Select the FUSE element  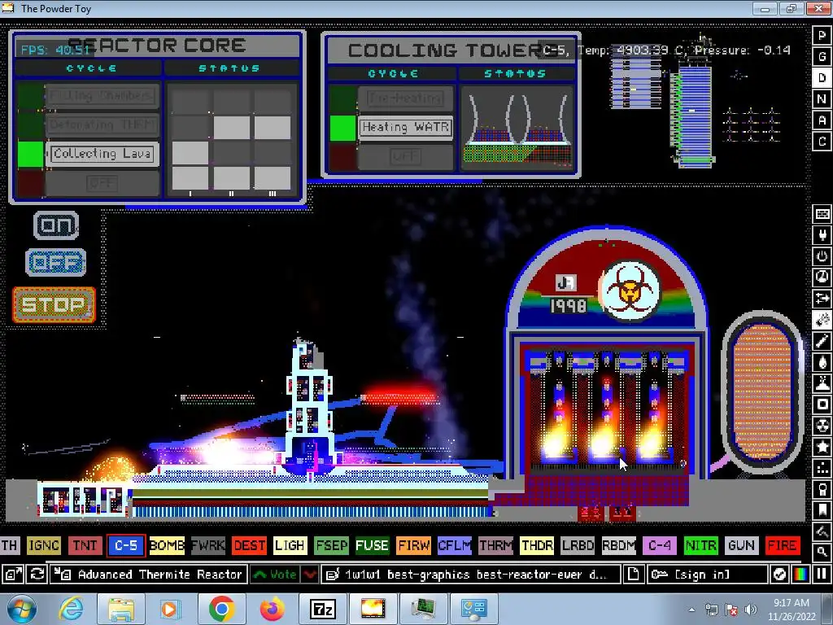pos(373,546)
